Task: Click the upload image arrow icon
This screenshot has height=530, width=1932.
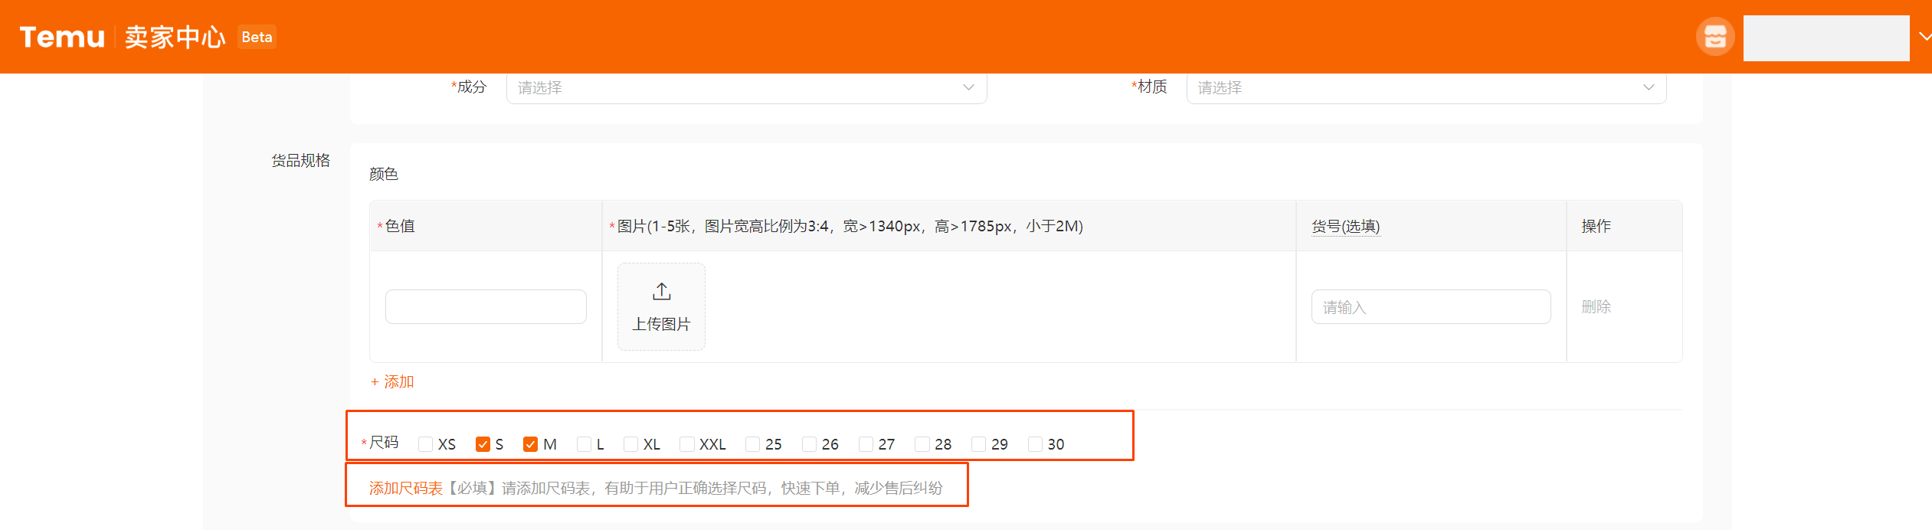Action: (661, 292)
